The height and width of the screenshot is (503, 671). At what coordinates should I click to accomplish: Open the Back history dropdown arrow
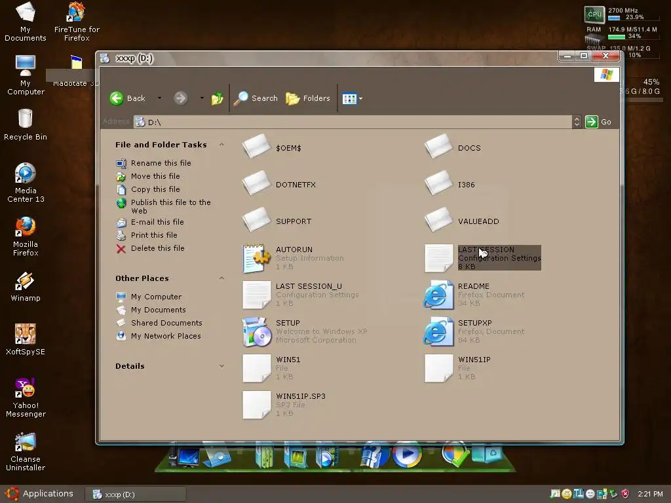[159, 98]
